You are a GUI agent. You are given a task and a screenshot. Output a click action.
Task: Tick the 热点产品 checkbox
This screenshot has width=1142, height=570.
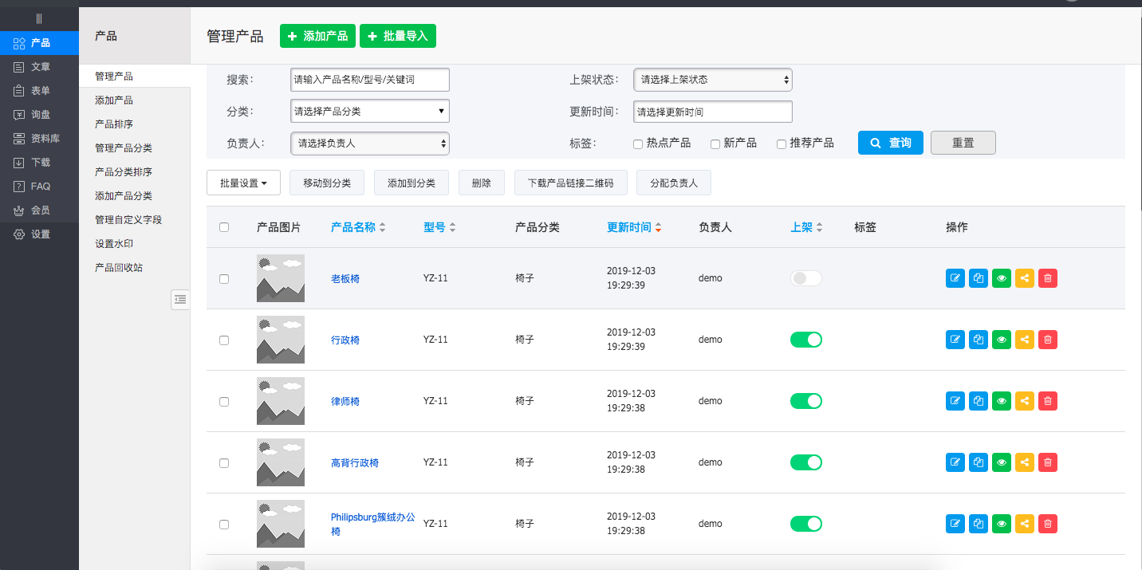[x=638, y=144]
